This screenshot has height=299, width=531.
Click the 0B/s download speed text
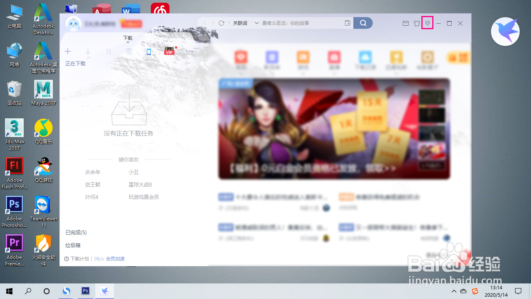(x=99, y=259)
